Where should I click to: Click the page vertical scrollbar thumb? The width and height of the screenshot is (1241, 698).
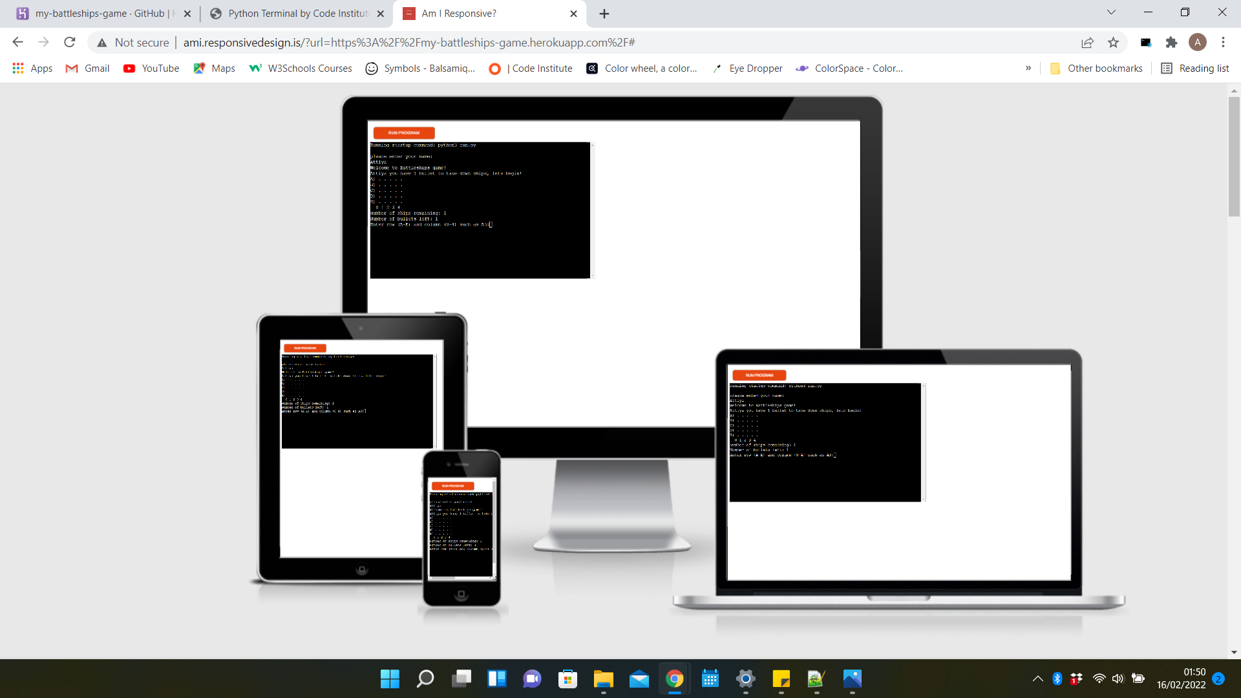[1234, 155]
